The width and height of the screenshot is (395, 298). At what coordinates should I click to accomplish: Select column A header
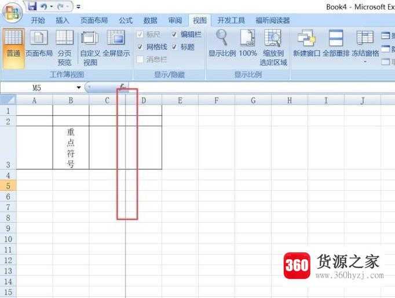35,100
